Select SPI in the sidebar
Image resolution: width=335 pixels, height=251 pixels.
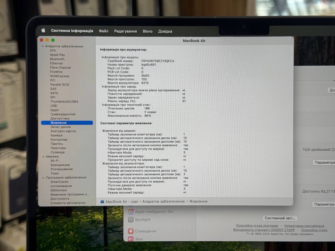tap(53, 97)
